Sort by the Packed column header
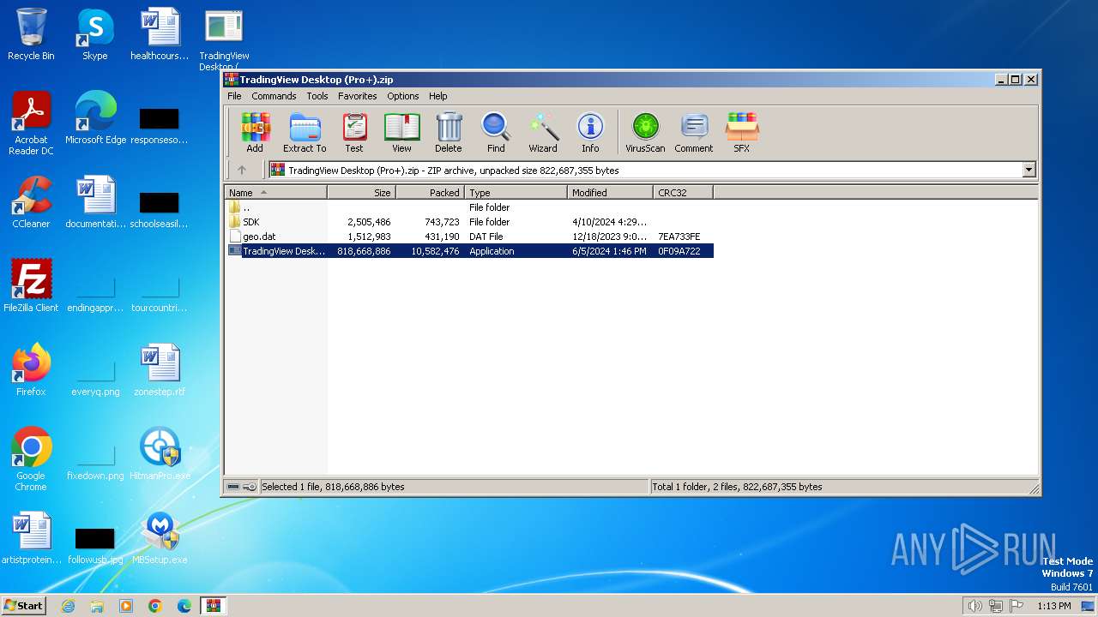This screenshot has width=1098, height=617. (x=430, y=193)
